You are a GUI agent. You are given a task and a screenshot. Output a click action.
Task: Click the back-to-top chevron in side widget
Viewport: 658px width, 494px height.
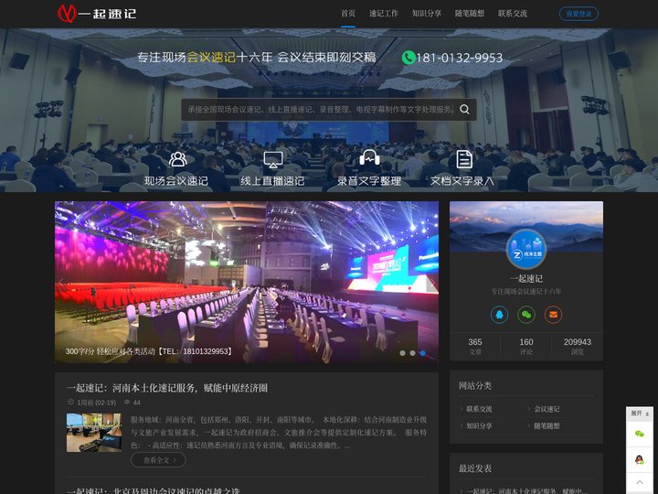pos(640,482)
